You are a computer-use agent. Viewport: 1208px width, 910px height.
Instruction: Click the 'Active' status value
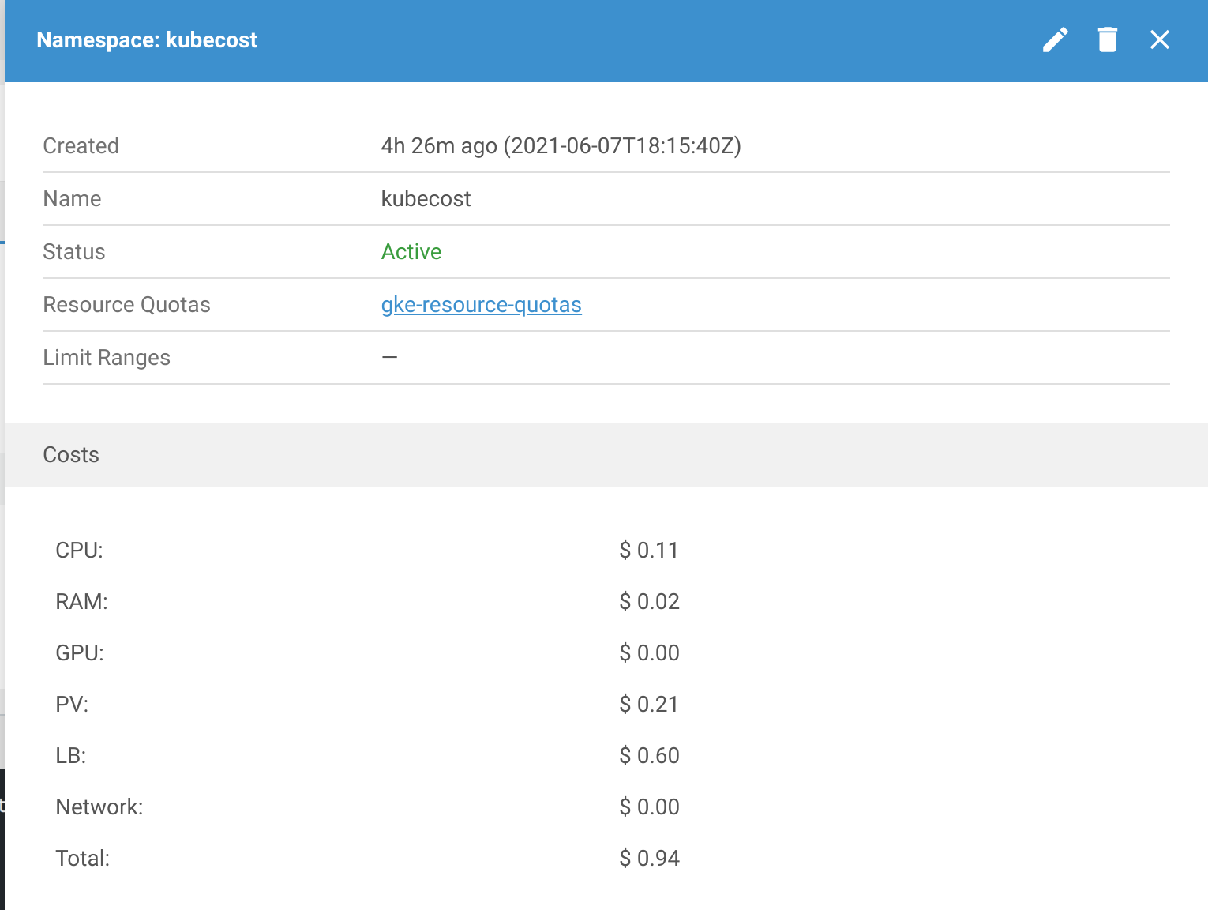coord(411,252)
